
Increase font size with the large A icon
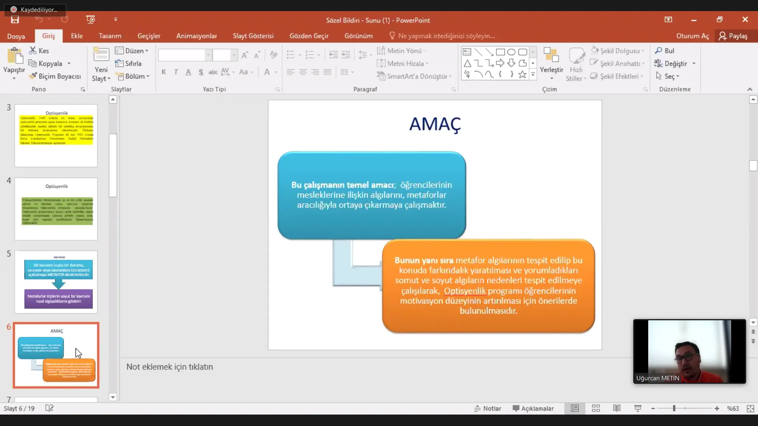[245, 55]
